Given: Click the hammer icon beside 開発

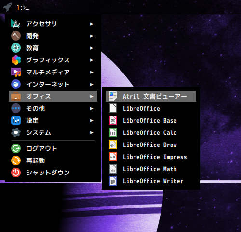Looking at the screenshot, I should click(16, 36).
